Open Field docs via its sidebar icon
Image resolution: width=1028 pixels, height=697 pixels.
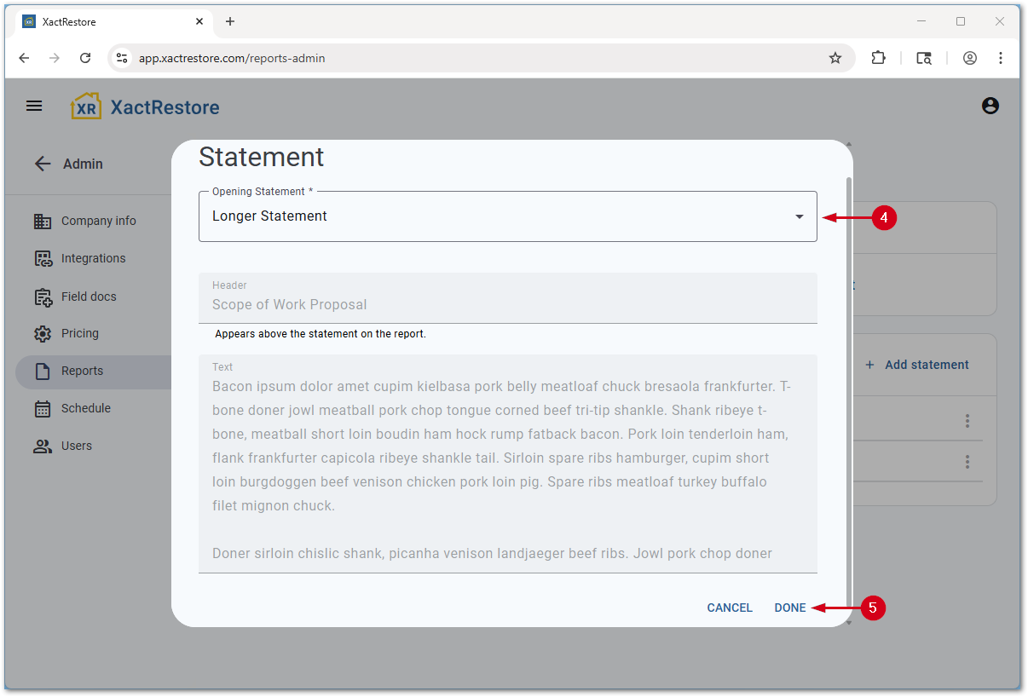click(43, 296)
